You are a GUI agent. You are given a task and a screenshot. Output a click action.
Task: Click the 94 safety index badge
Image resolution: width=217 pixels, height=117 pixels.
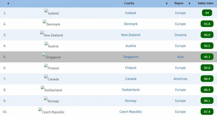coord(207,13)
